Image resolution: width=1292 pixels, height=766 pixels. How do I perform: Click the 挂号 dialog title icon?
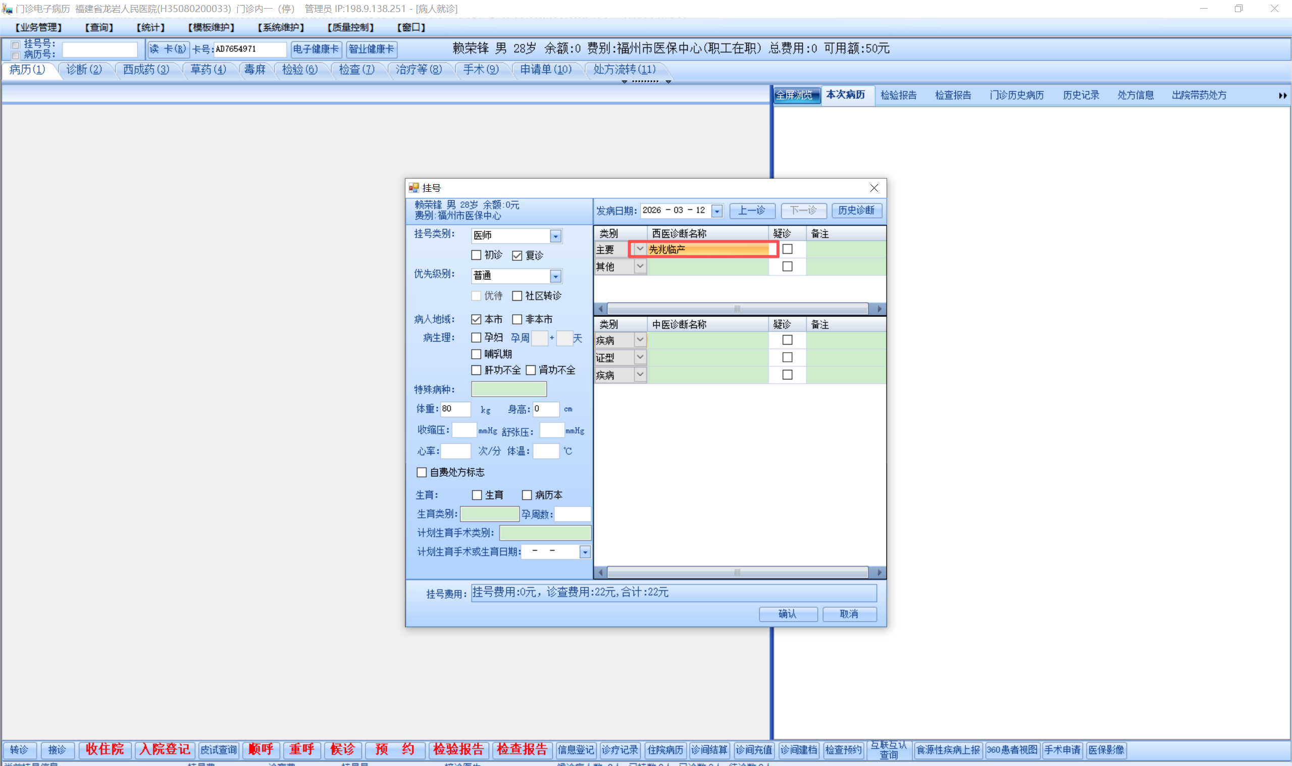414,188
